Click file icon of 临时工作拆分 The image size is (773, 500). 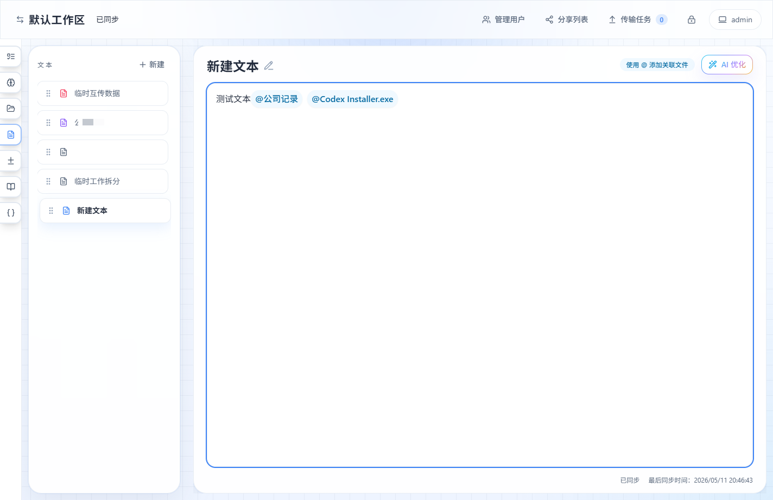pyautogui.click(x=64, y=181)
